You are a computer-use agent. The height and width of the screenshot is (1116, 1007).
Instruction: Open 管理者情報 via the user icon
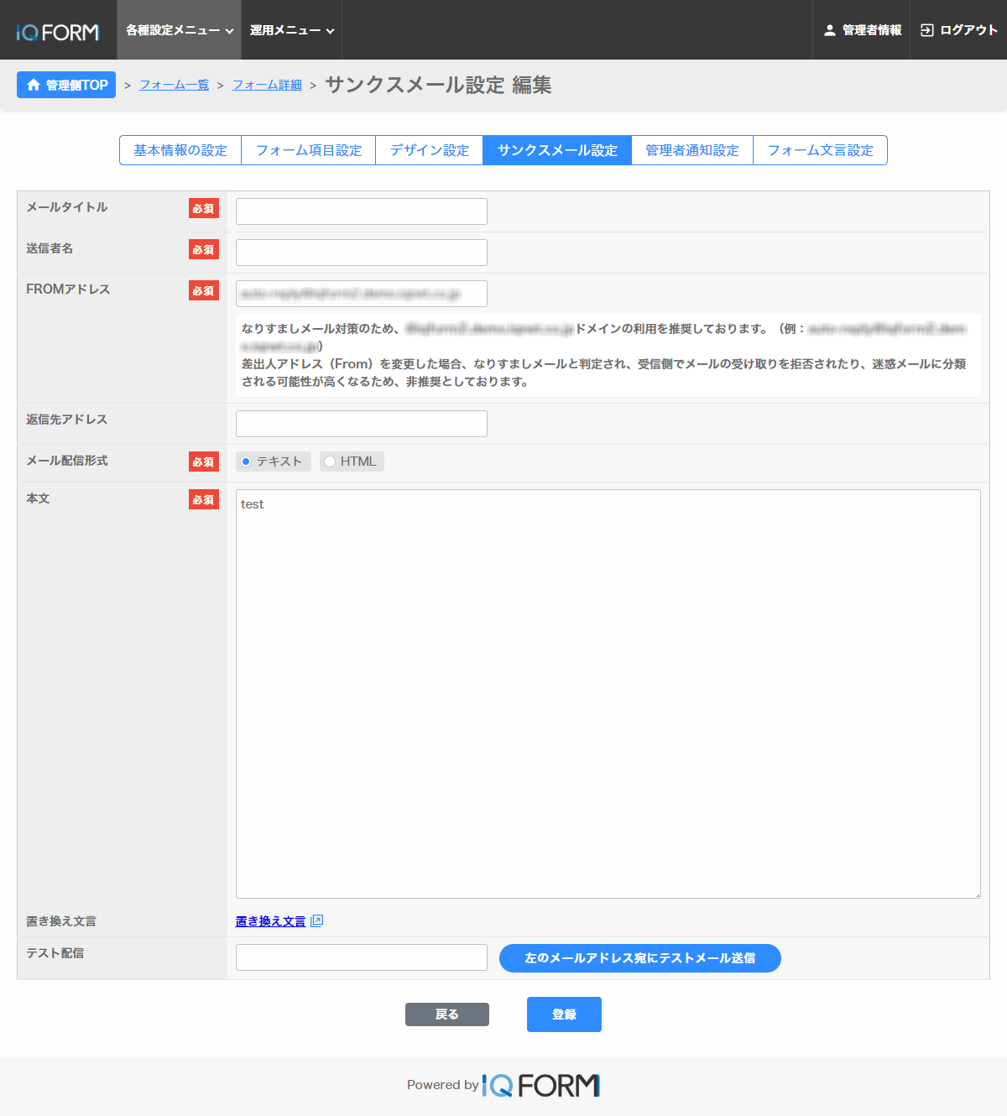829,30
